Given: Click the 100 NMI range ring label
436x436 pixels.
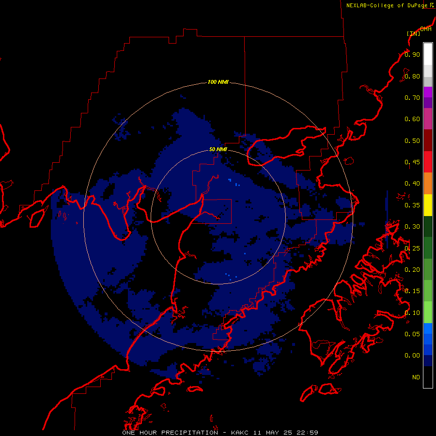Looking at the screenshot, I should click(x=218, y=82).
